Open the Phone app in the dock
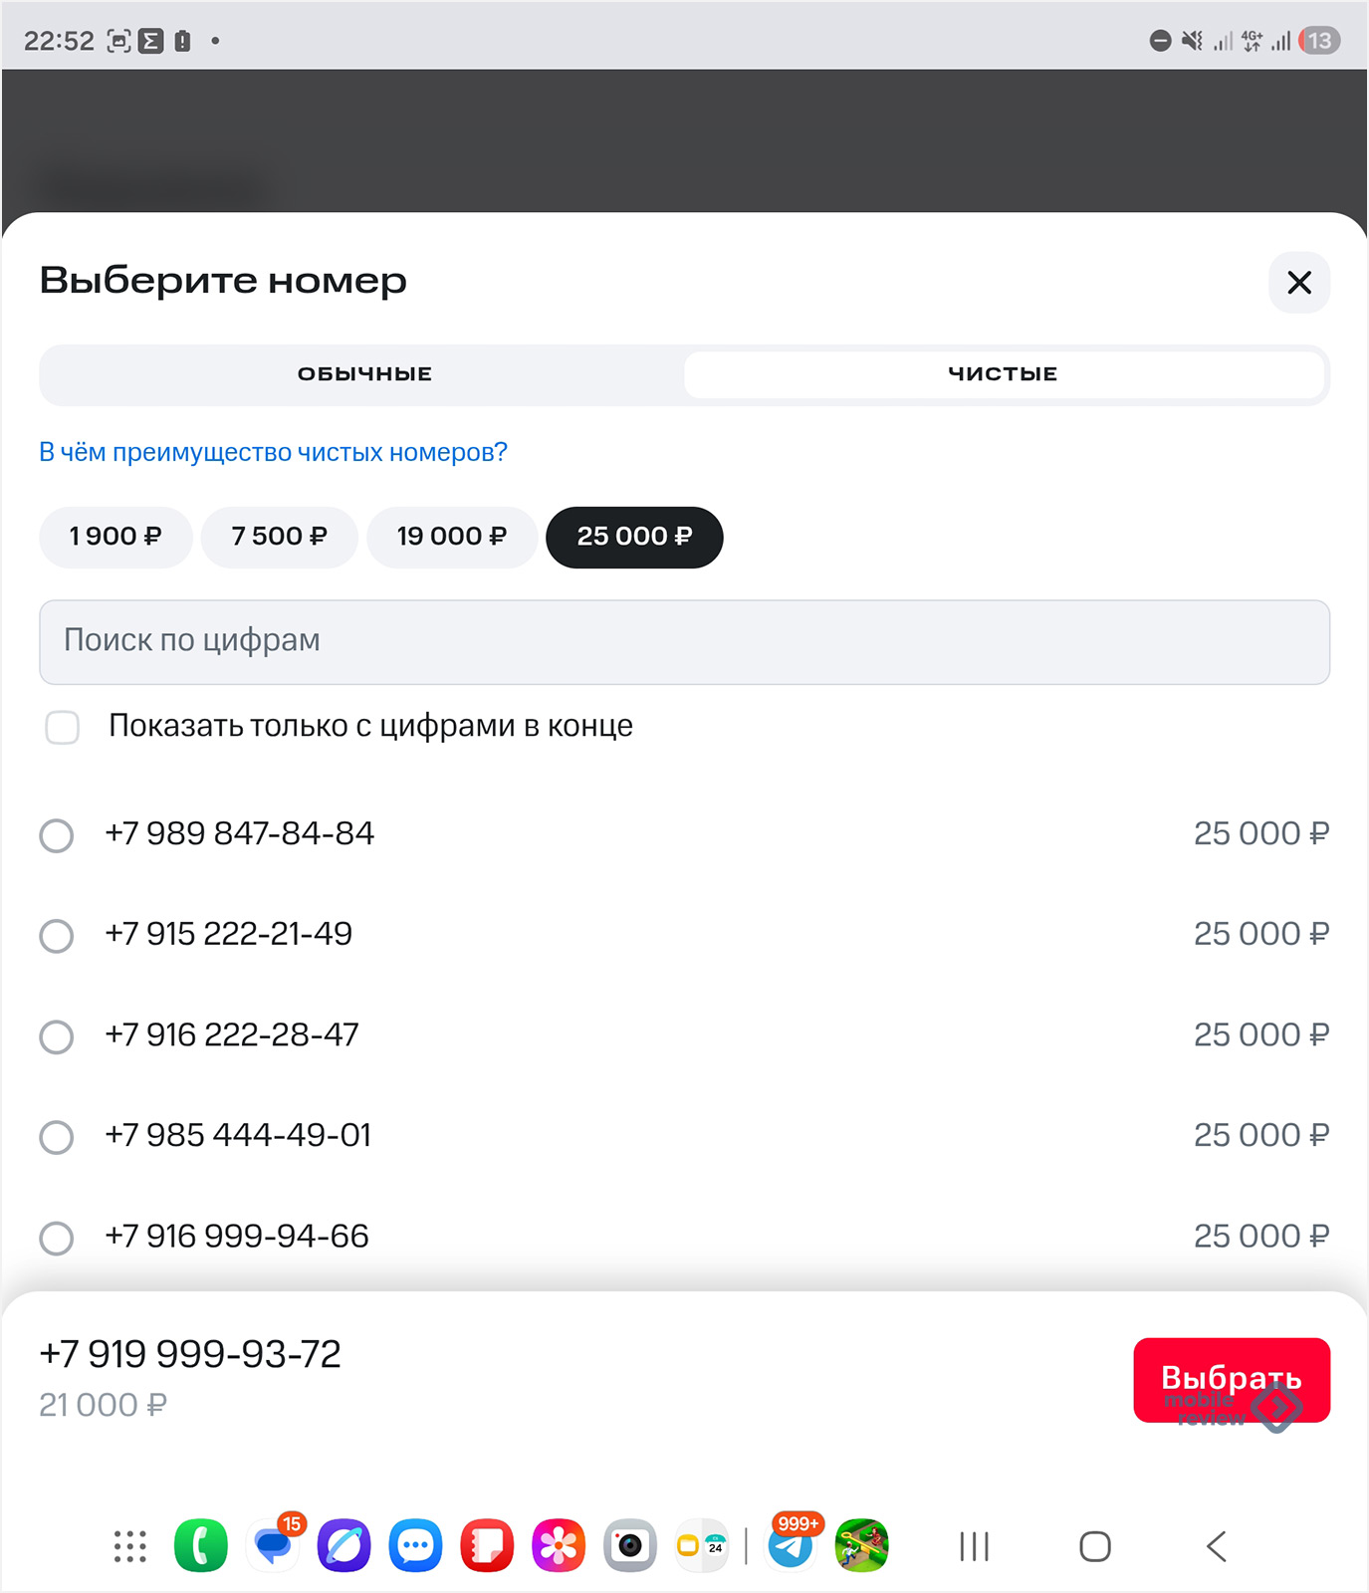 200,1546
